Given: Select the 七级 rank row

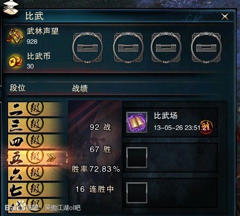Looking at the screenshot, I should point(36,189).
